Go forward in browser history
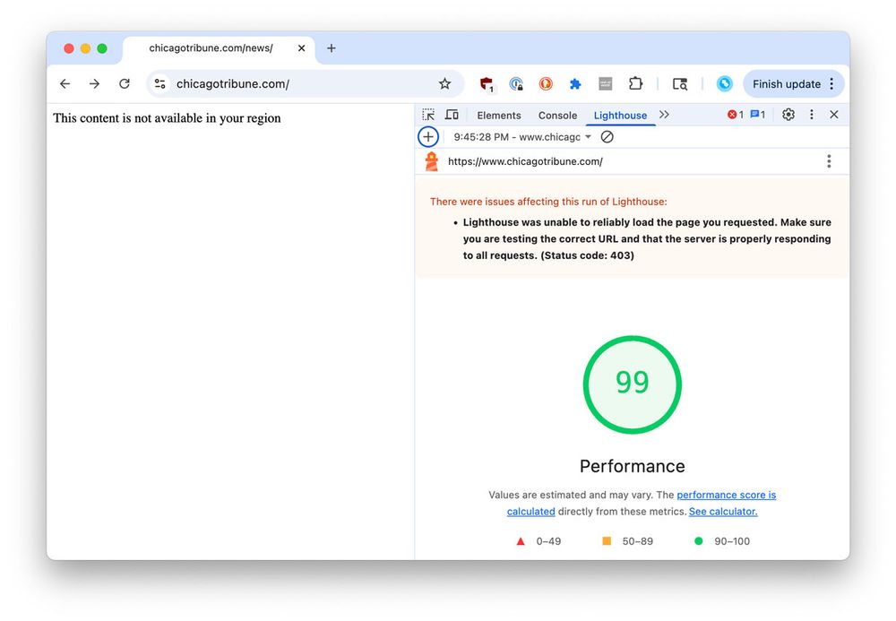Viewport: 896px width, 621px height. pyautogui.click(x=94, y=84)
